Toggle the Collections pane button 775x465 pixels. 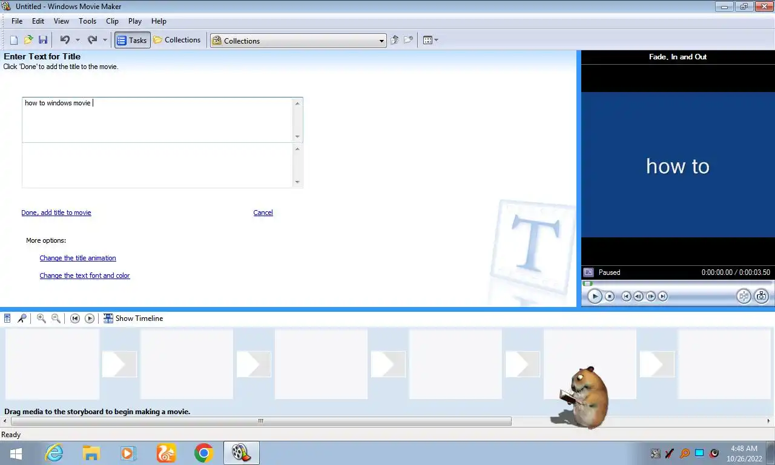177,40
